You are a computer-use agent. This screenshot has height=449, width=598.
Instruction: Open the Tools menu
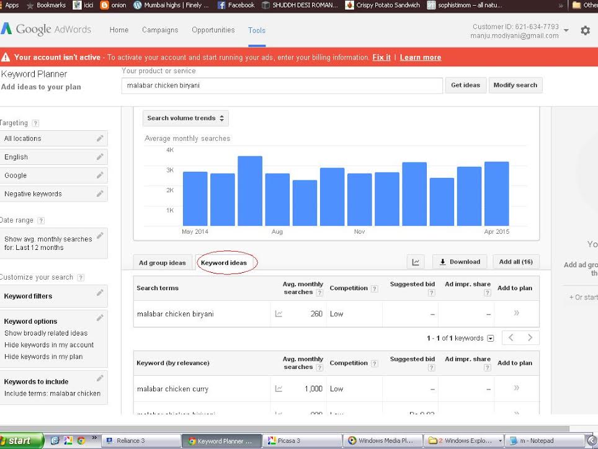[257, 30]
